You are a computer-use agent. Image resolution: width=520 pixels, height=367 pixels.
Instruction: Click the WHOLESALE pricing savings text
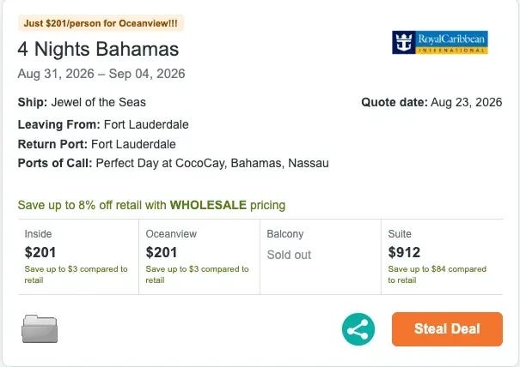pos(151,205)
